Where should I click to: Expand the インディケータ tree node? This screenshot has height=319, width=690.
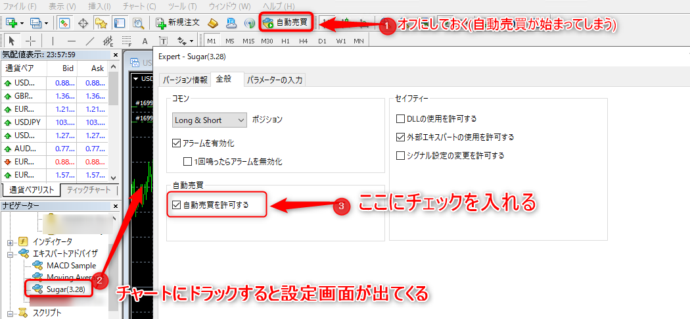pos(11,241)
